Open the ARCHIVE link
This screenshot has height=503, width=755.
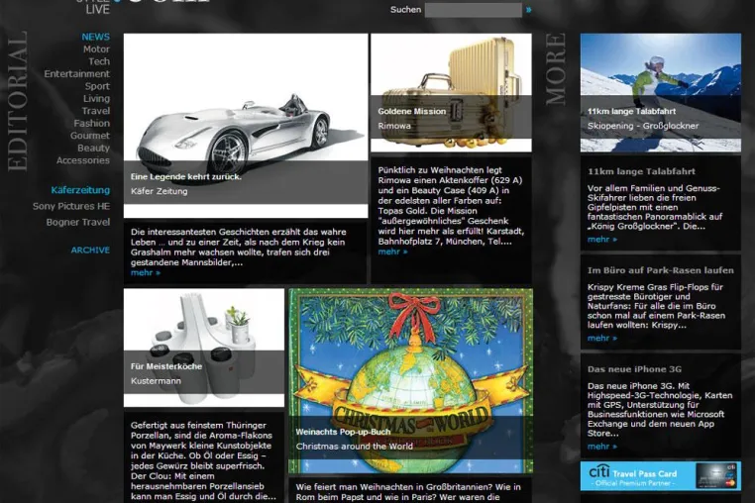90,250
